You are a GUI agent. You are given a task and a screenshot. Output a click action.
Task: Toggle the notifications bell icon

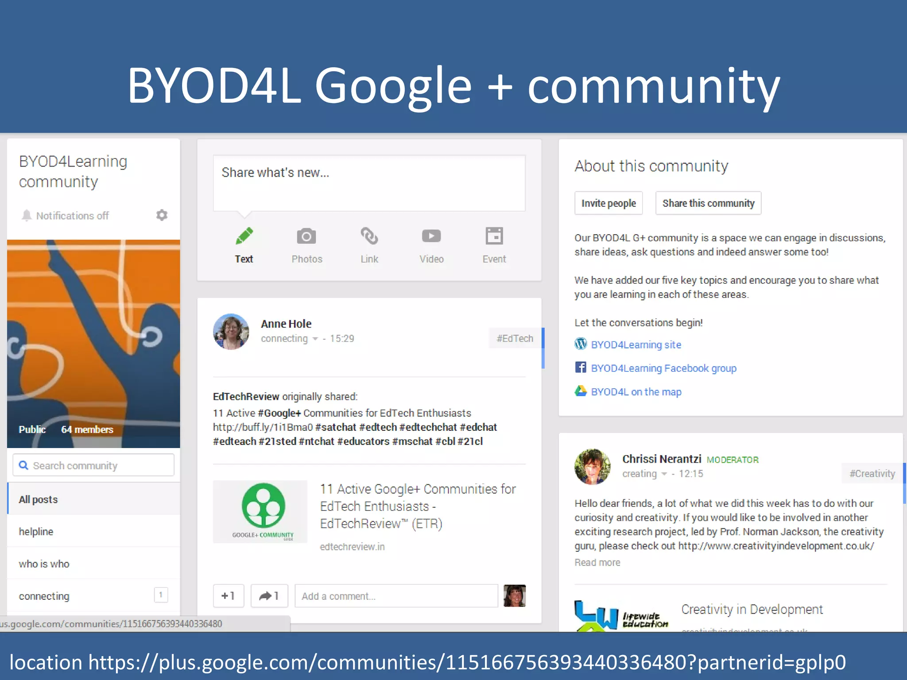click(x=27, y=215)
